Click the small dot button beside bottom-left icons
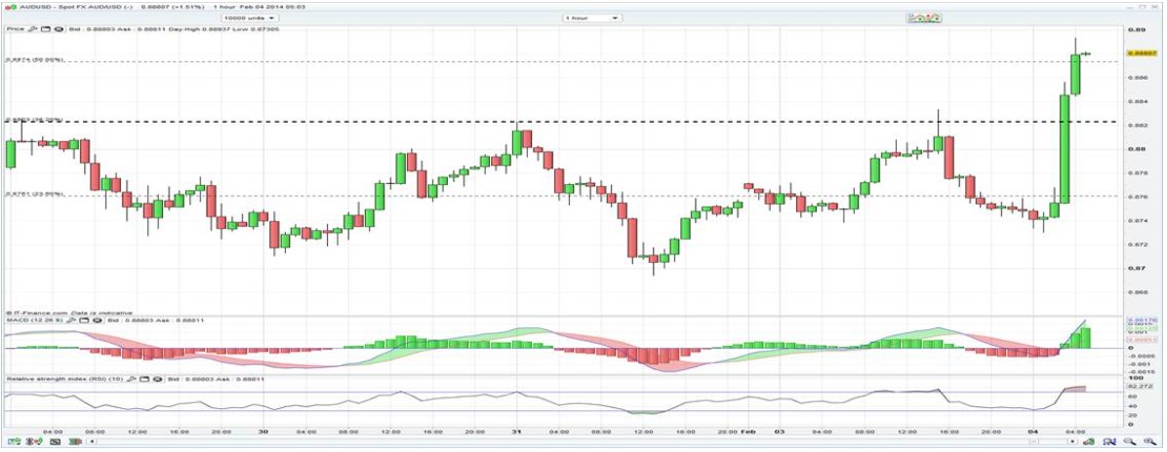 coord(92,441)
